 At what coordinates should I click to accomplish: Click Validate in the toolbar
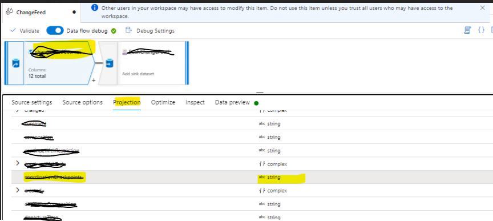pyautogui.click(x=25, y=31)
